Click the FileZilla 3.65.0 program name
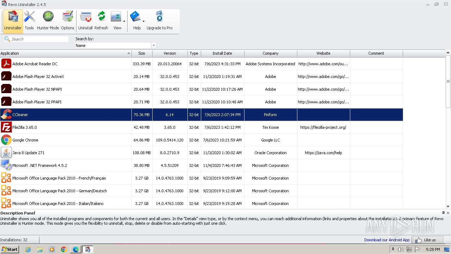 point(25,127)
